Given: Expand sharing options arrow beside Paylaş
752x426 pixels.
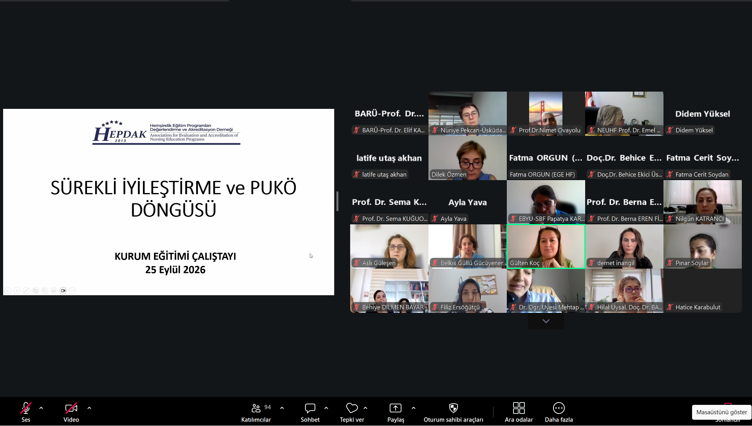Looking at the screenshot, I should 414,408.
